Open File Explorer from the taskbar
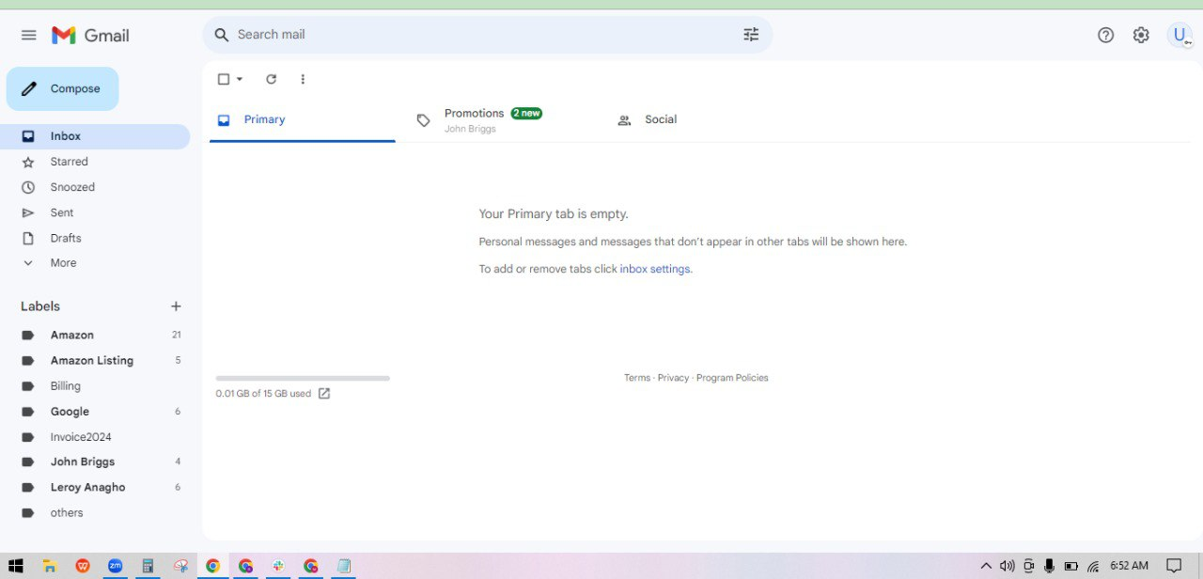The image size is (1203, 579). (x=50, y=566)
